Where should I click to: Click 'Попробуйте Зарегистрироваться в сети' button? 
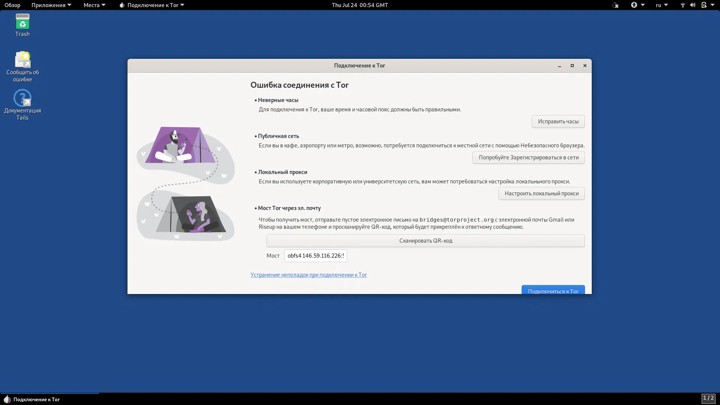coord(528,157)
